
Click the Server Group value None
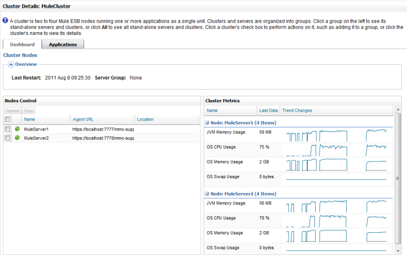[x=136, y=78]
